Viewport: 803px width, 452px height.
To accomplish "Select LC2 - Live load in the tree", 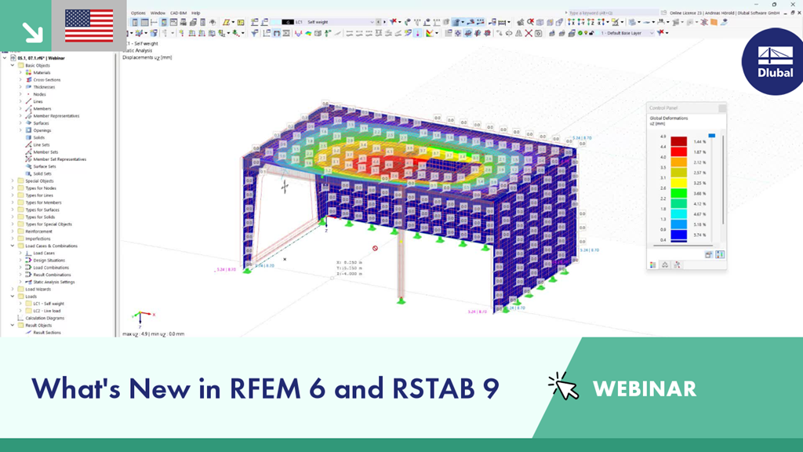I will click(46, 311).
